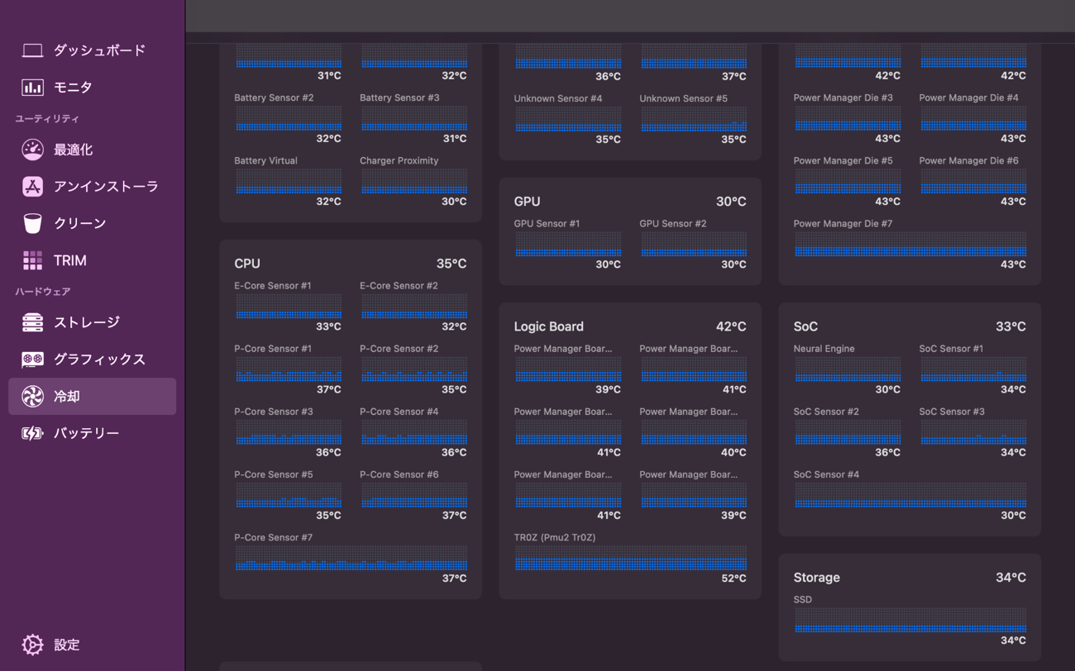The width and height of the screenshot is (1075, 671).
Task: Select the モニタ monitor chart icon
Action: pyautogui.click(x=32, y=87)
